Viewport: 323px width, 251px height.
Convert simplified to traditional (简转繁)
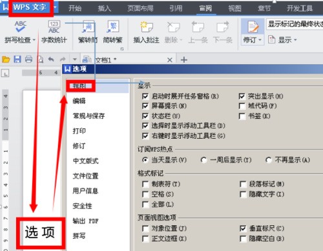(x=112, y=32)
